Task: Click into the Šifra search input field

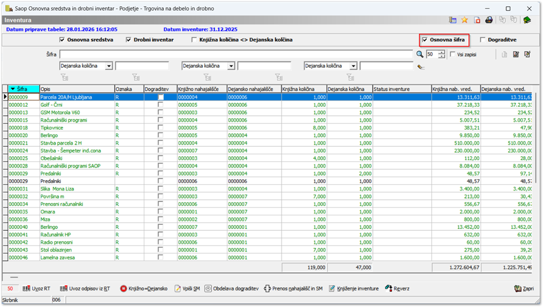Action: point(236,55)
